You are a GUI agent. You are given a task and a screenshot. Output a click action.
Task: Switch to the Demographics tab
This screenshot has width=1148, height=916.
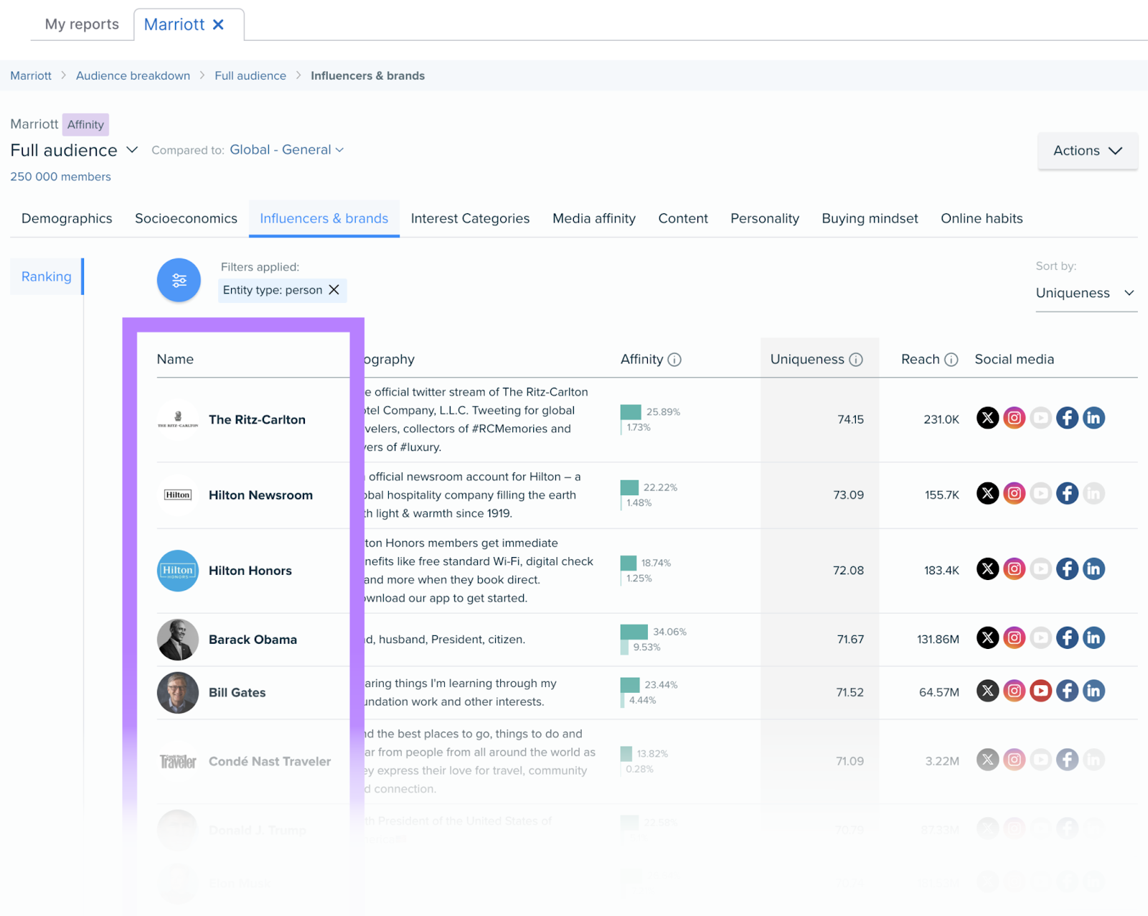pos(67,218)
